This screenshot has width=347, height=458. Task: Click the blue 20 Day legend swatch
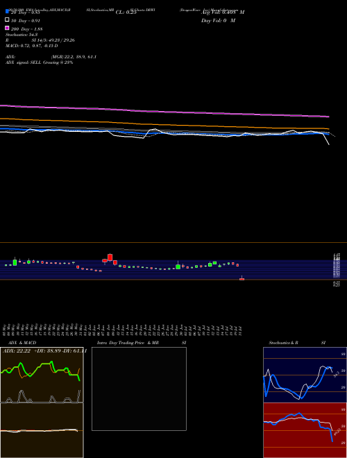pos(7,12)
